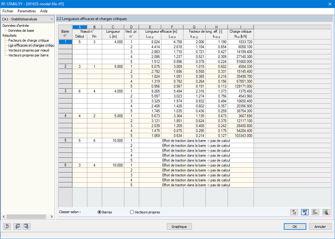This screenshot has height=239, width=335.
Task: Select Vecteurs propres par barre item
Action: [28, 55]
